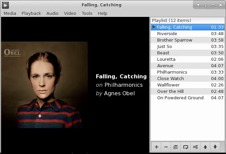The width and height of the screenshot is (226, 154).
Task: Click the Agnes Obel album cover art
Action: [44, 85]
